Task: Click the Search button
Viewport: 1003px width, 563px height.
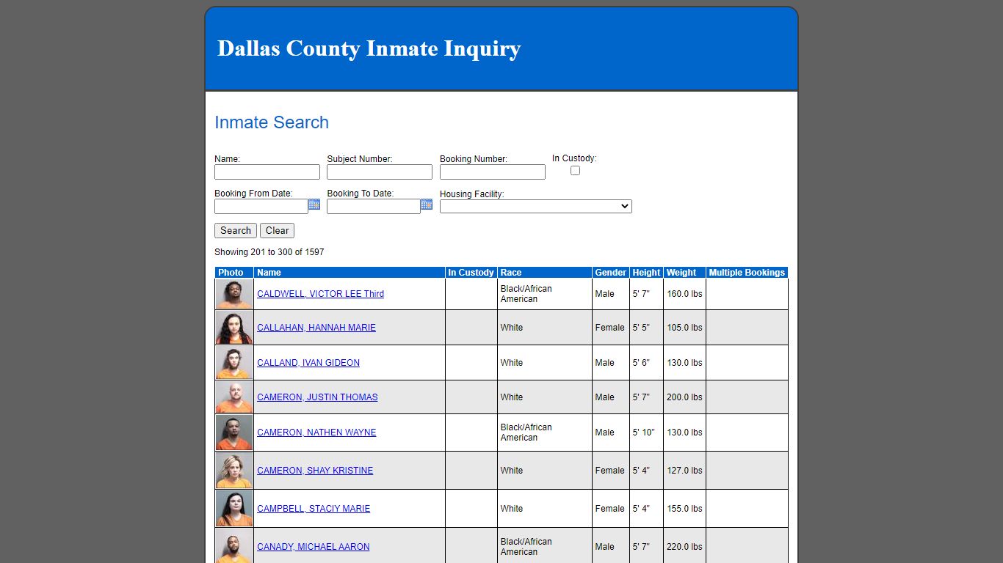Action: [x=236, y=230]
